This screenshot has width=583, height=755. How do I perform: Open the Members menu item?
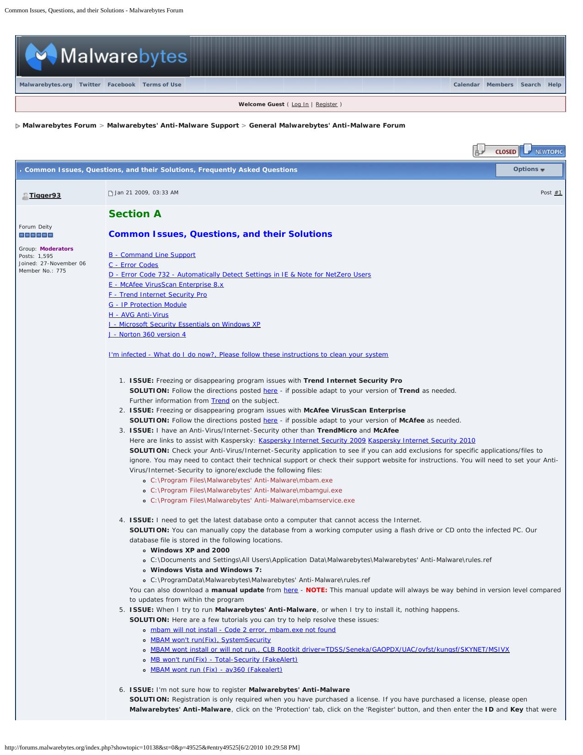click(500, 85)
